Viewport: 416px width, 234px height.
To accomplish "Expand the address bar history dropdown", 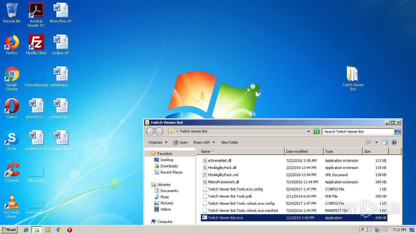I will (308, 132).
